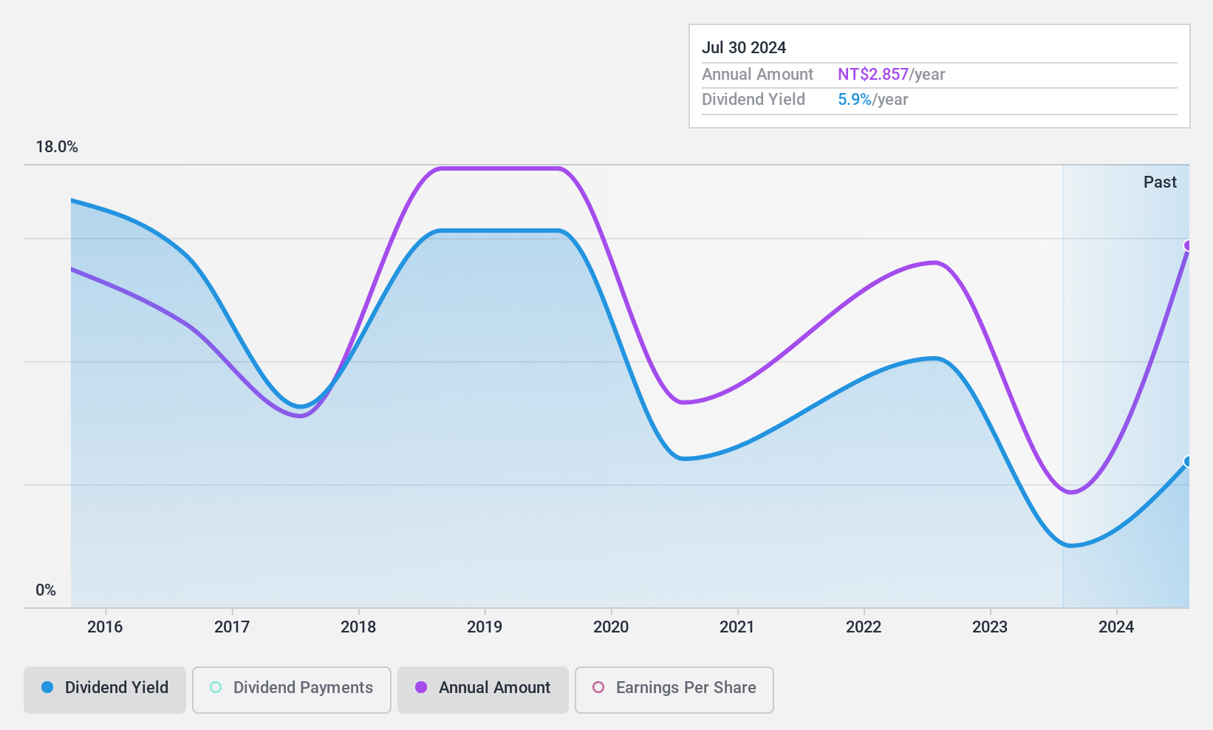Click the 5.9%/year yield value
Image resolution: width=1213 pixels, height=730 pixels.
coord(873,100)
